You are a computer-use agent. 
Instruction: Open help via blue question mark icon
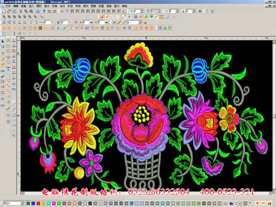pyautogui.click(x=44, y=11)
